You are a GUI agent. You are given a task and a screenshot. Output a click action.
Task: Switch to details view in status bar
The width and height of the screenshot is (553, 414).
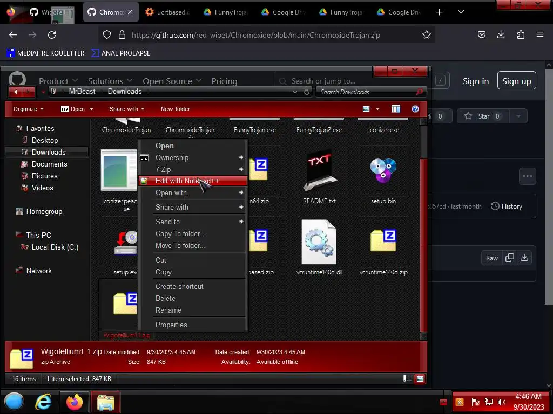coord(407,378)
